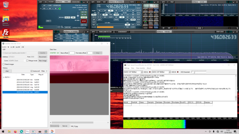The image size is (239, 134).
Task: Select the 12 band key on keypad
Action: [x=145, y=14]
